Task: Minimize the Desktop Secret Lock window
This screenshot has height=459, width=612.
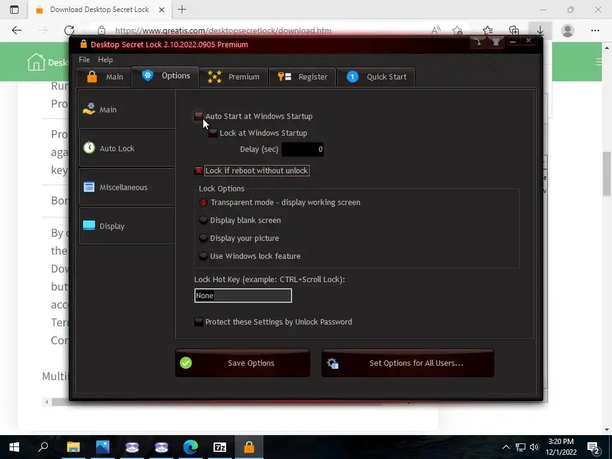Action: [513, 41]
